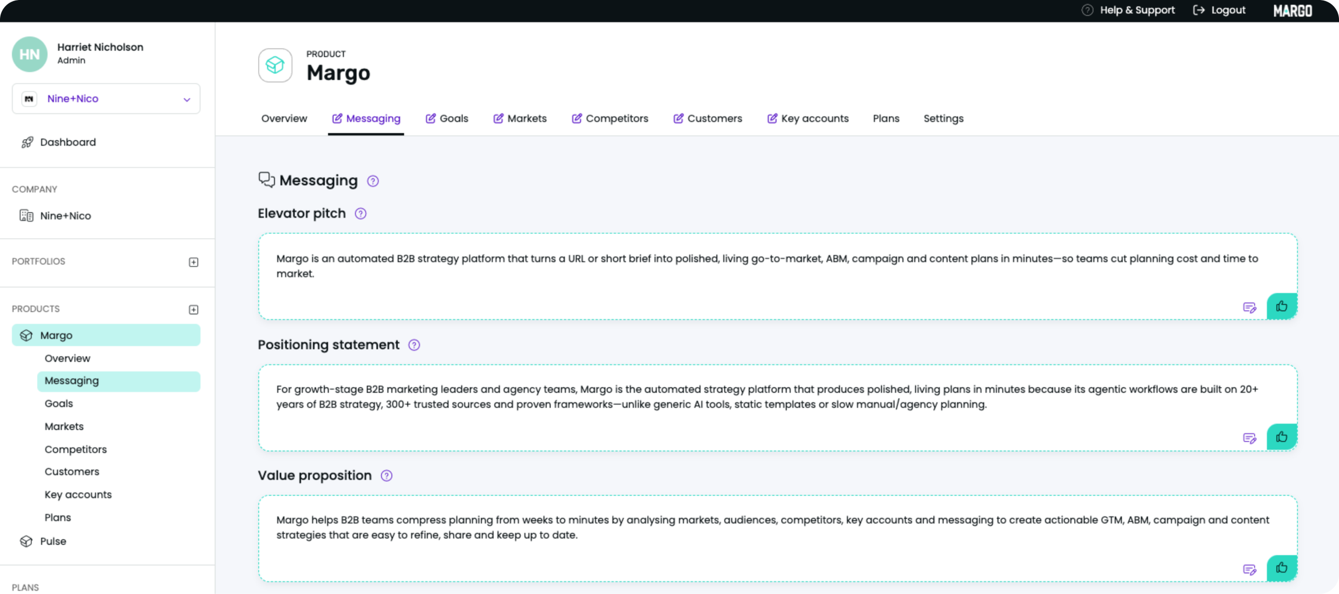Click the help icon next to Messaging heading
This screenshot has height=594, width=1339.
tap(373, 181)
